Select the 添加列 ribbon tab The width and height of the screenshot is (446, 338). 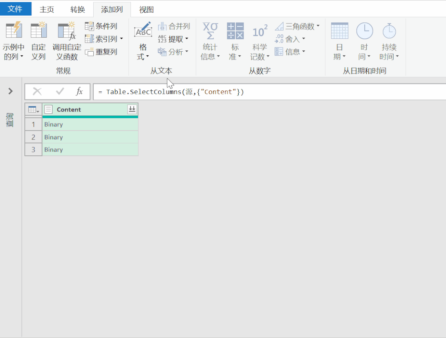click(112, 10)
